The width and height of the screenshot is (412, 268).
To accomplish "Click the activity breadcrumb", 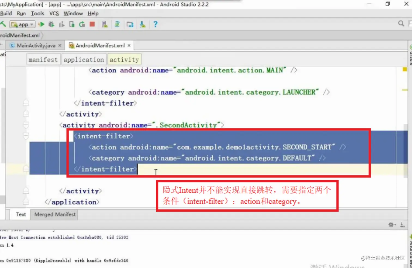I will pos(124,60).
